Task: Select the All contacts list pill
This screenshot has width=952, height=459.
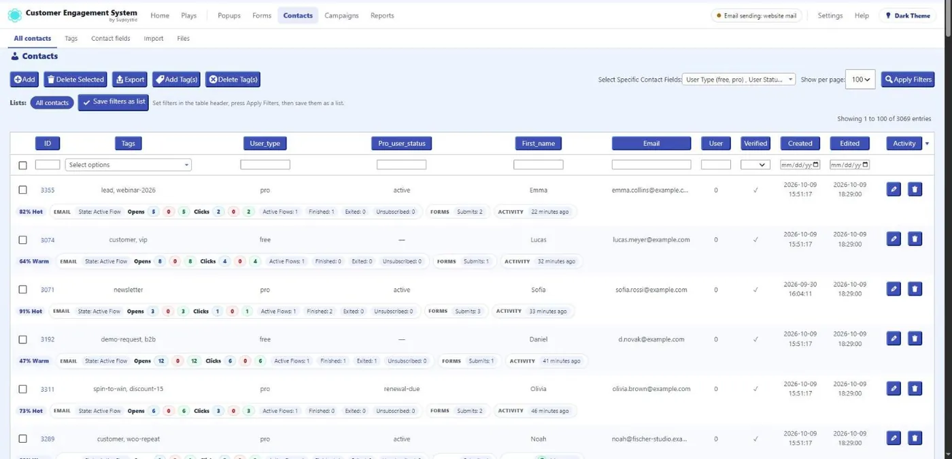Action: (x=52, y=103)
